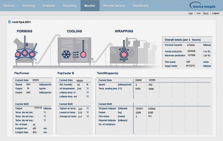Select the nodeType.8001 title

click(x=21, y=22)
